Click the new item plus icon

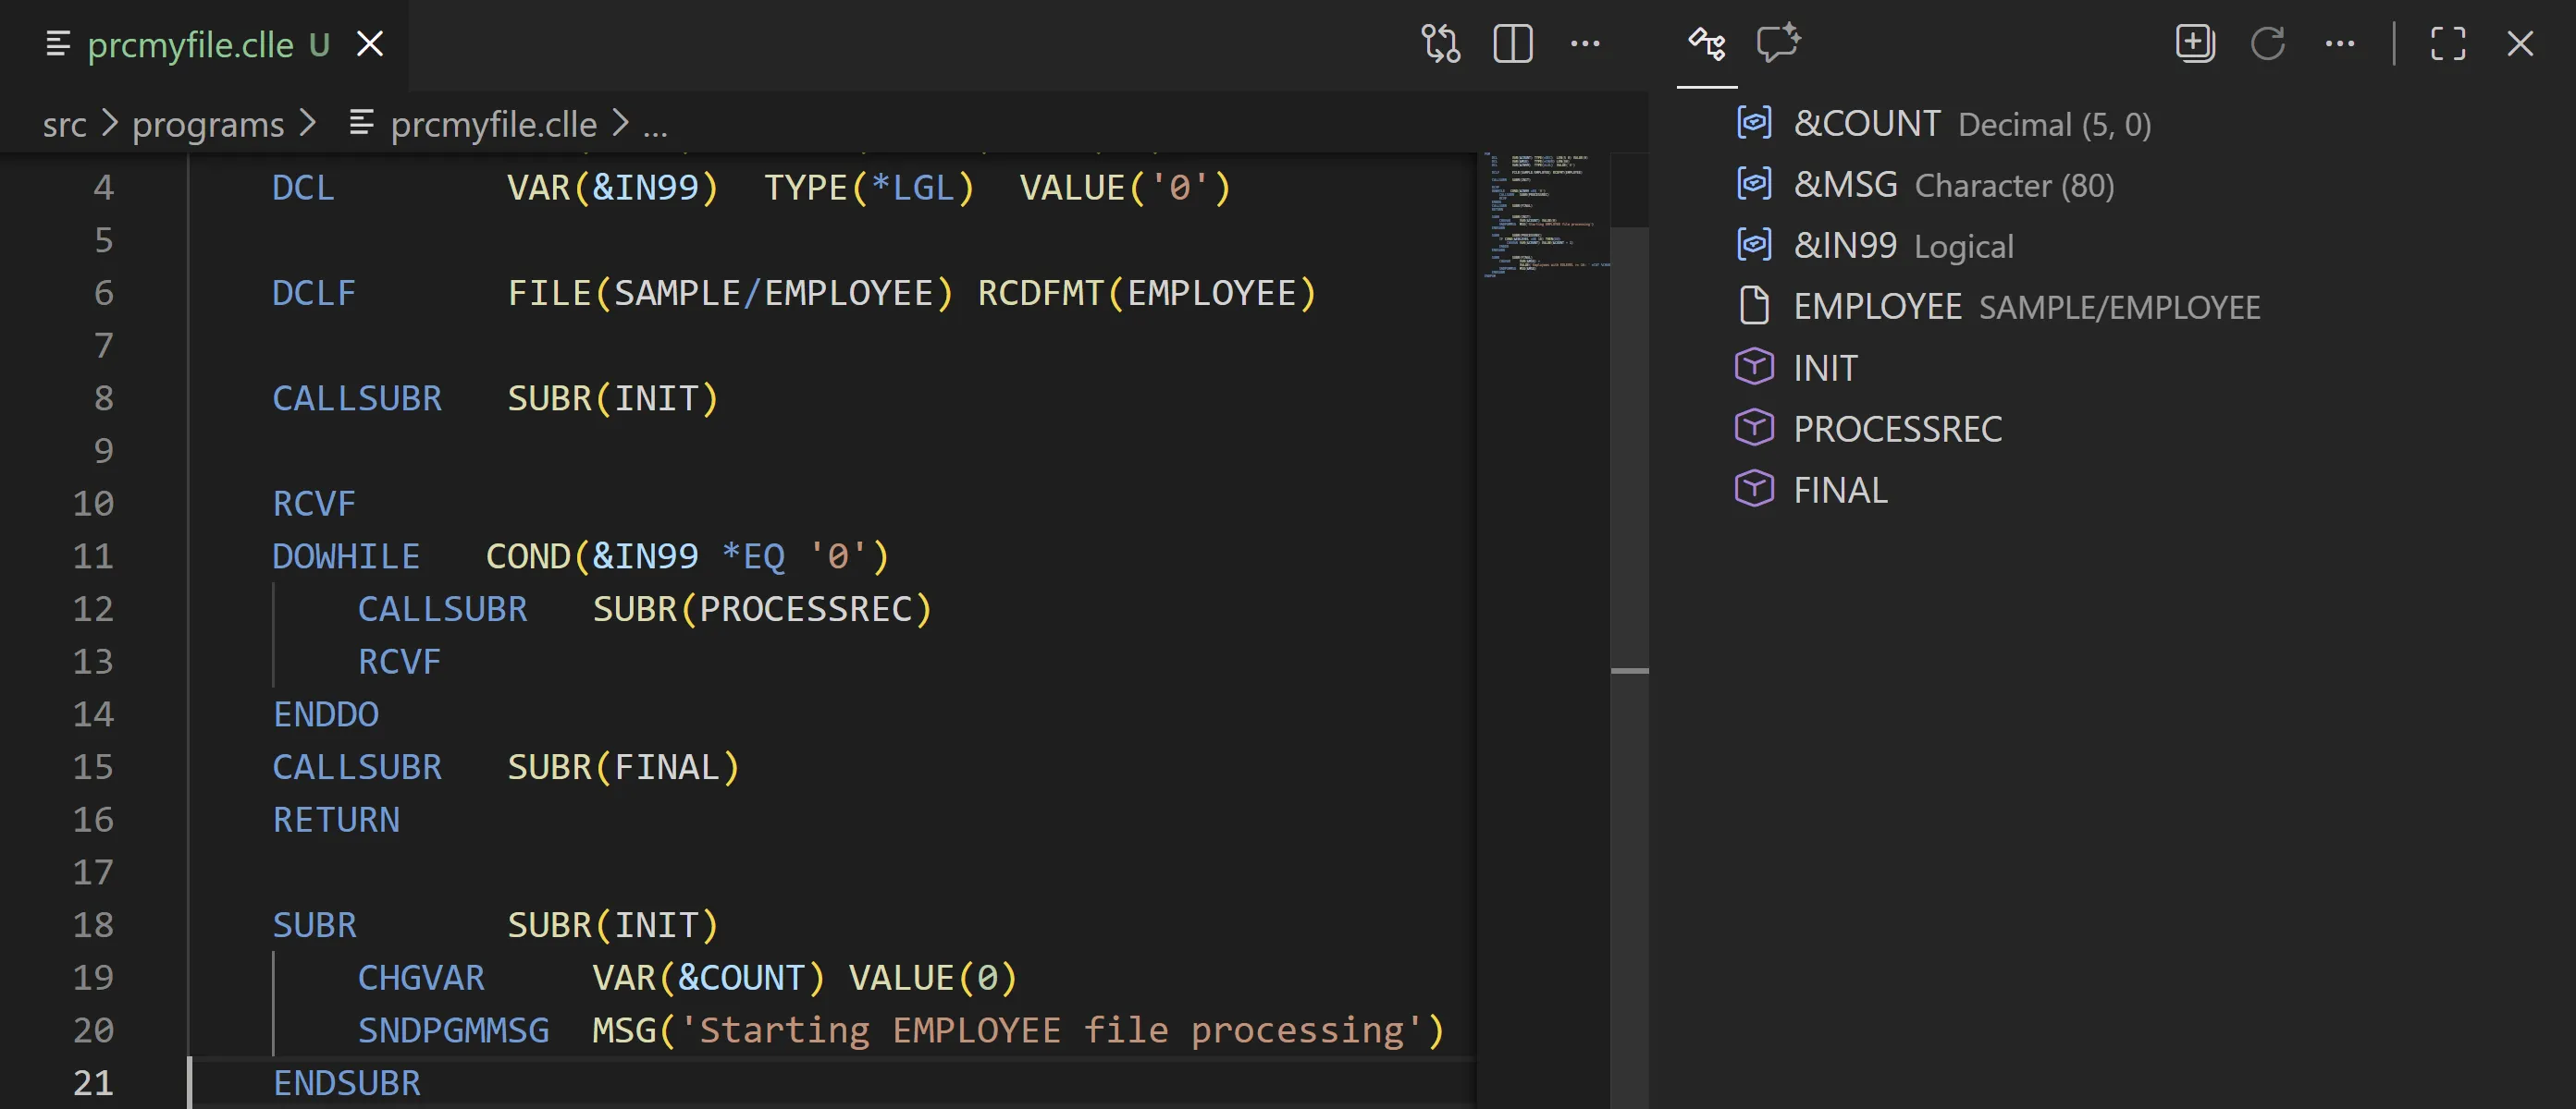click(x=2194, y=44)
